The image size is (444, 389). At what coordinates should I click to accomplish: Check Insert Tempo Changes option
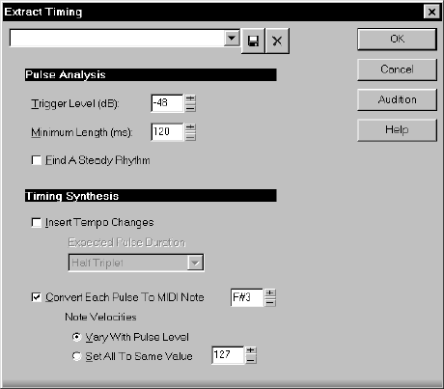37,222
